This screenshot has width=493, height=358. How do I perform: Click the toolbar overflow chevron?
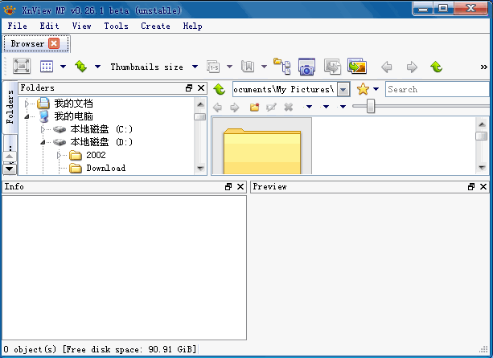tap(483, 67)
